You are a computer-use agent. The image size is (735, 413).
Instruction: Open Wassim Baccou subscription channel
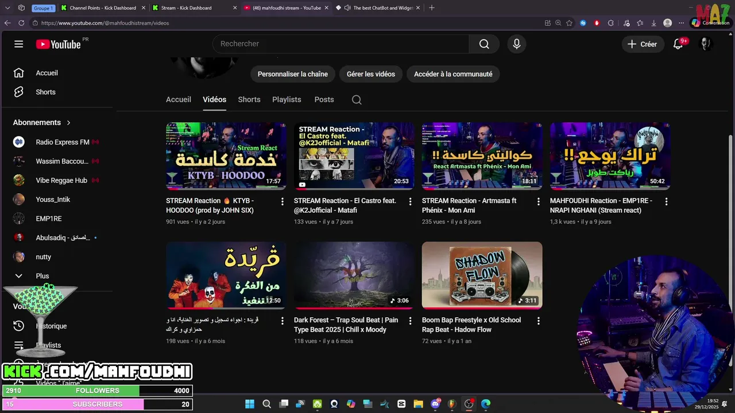coord(57,161)
